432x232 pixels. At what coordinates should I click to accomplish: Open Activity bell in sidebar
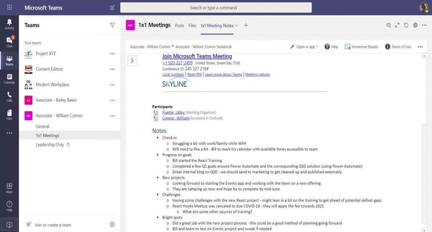tap(9, 24)
